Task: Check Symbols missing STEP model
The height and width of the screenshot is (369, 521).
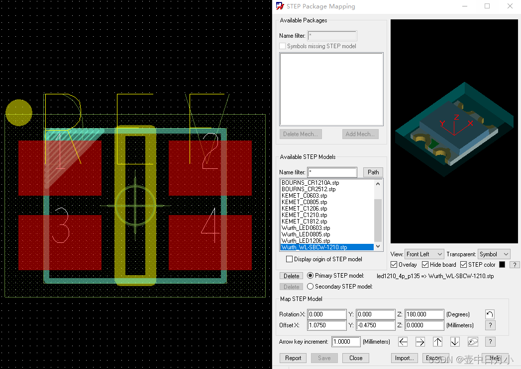Action: [282, 45]
